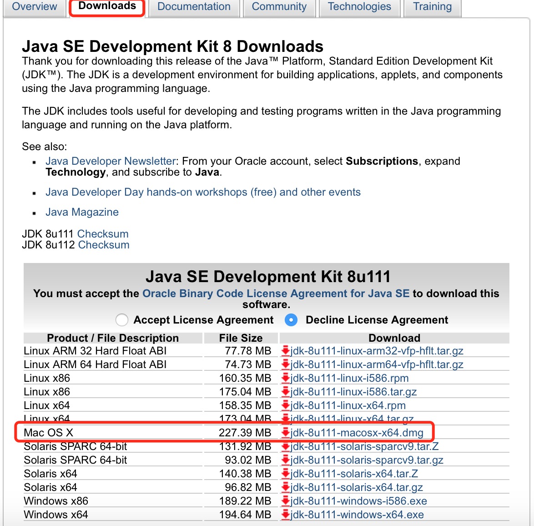This screenshot has height=526, width=534.
Task: Download jdk-8u111-linux-arm32-vfp-hflt.tar.gz link
Action: point(377,350)
